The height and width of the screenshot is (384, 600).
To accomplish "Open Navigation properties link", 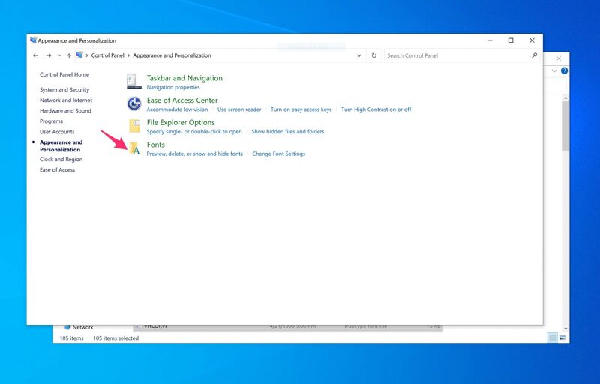I will [173, 87].
